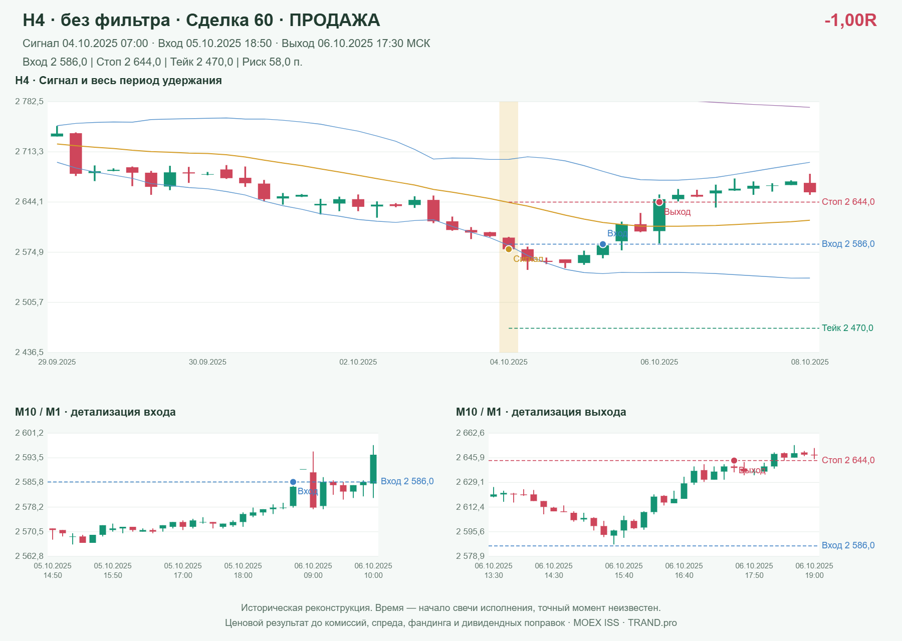
Task: Select the summary line ending "Риск 58,0 п."
Action: point(162,62)
